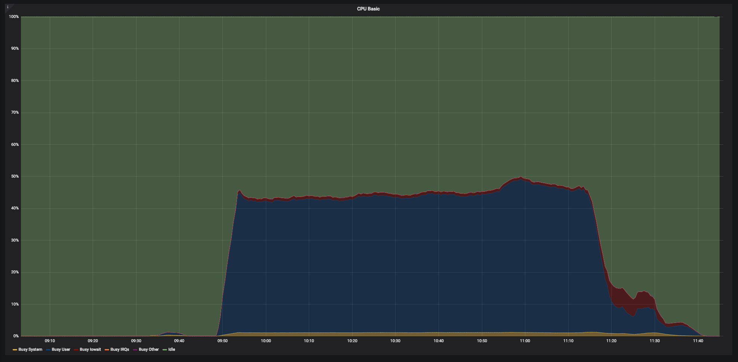
Task: Click the green Idle legend color line
Action: (165, 350)
